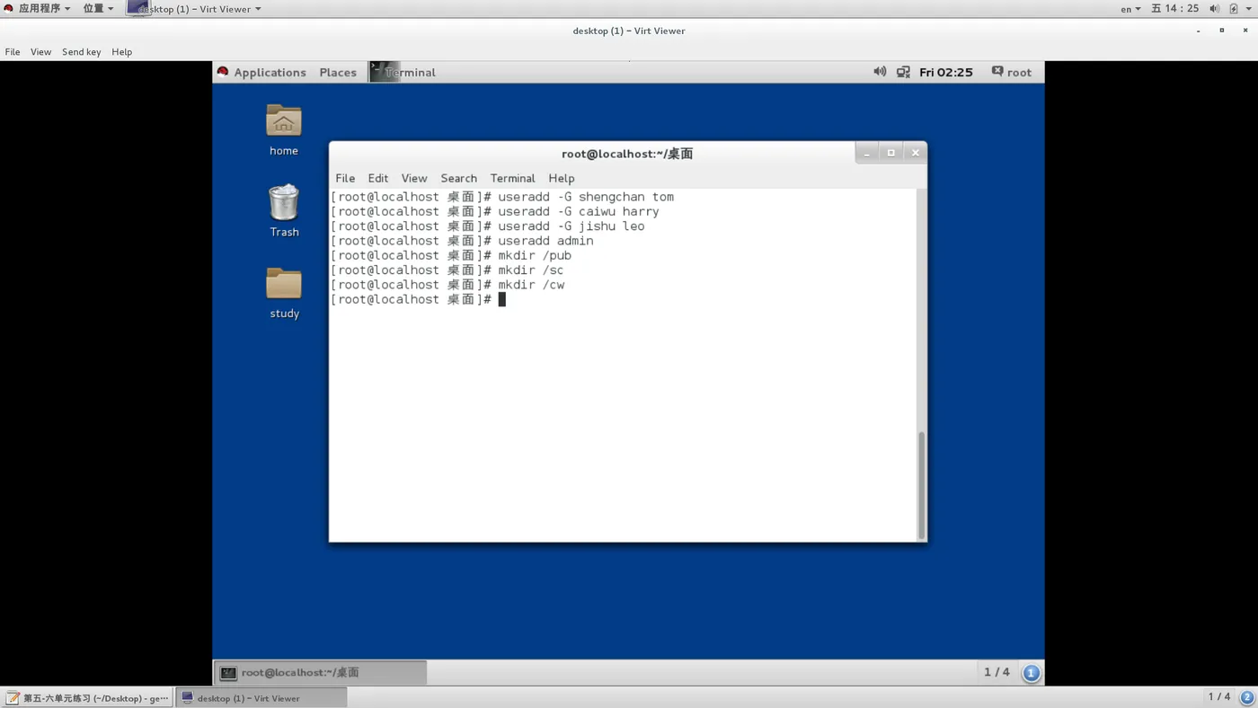Open the Terminal menu in terminal menubar
This screenshot has width=1258, height=708.
512,178
